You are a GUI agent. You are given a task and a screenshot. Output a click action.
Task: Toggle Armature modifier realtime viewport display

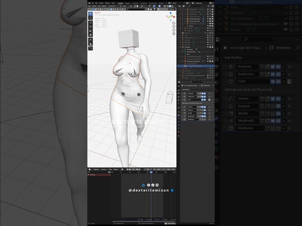pos(202,93)
